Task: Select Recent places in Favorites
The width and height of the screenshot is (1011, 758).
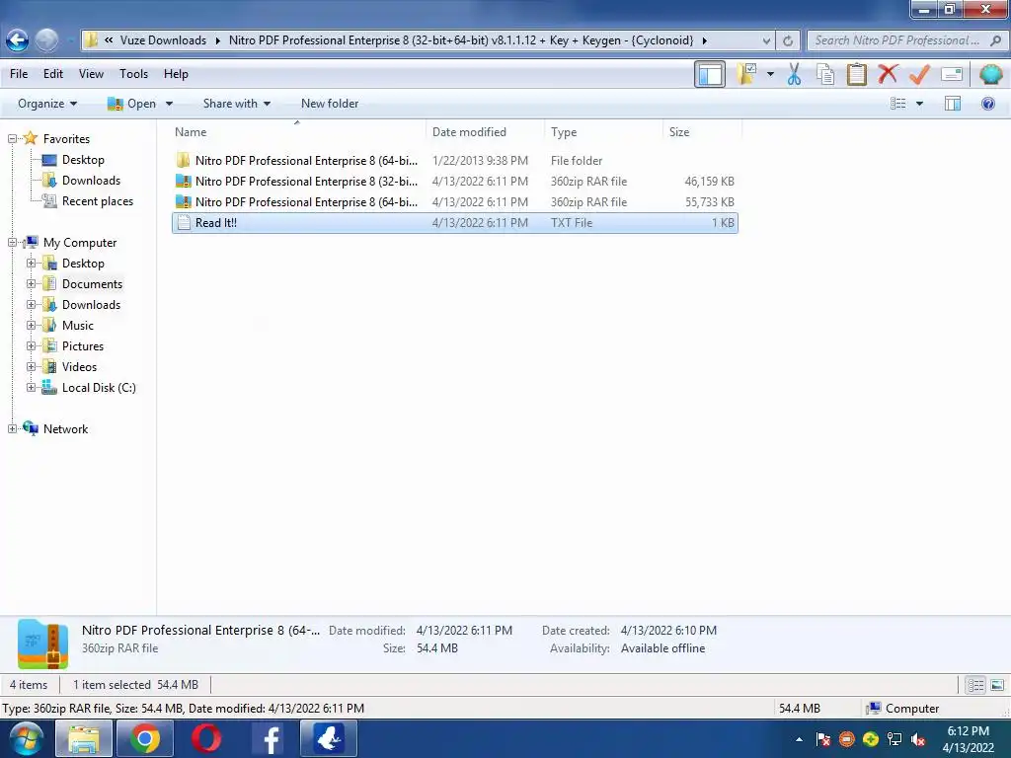Action: [98, 201]
